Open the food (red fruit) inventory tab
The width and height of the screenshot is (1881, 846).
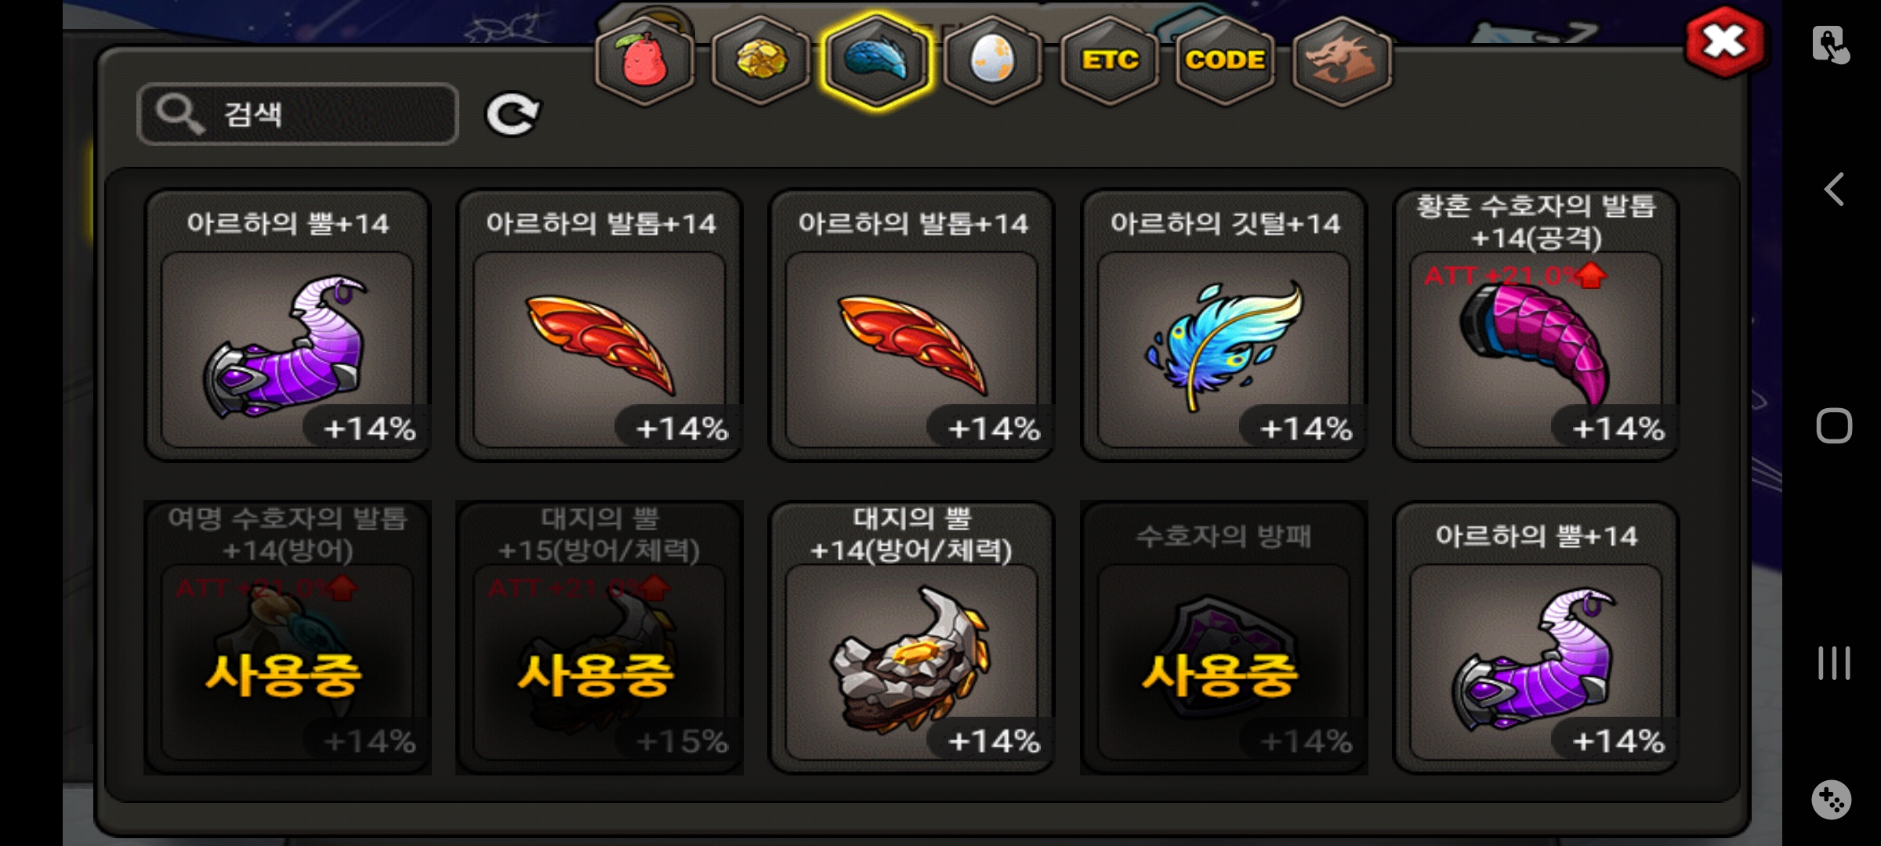tap(644, 61)
